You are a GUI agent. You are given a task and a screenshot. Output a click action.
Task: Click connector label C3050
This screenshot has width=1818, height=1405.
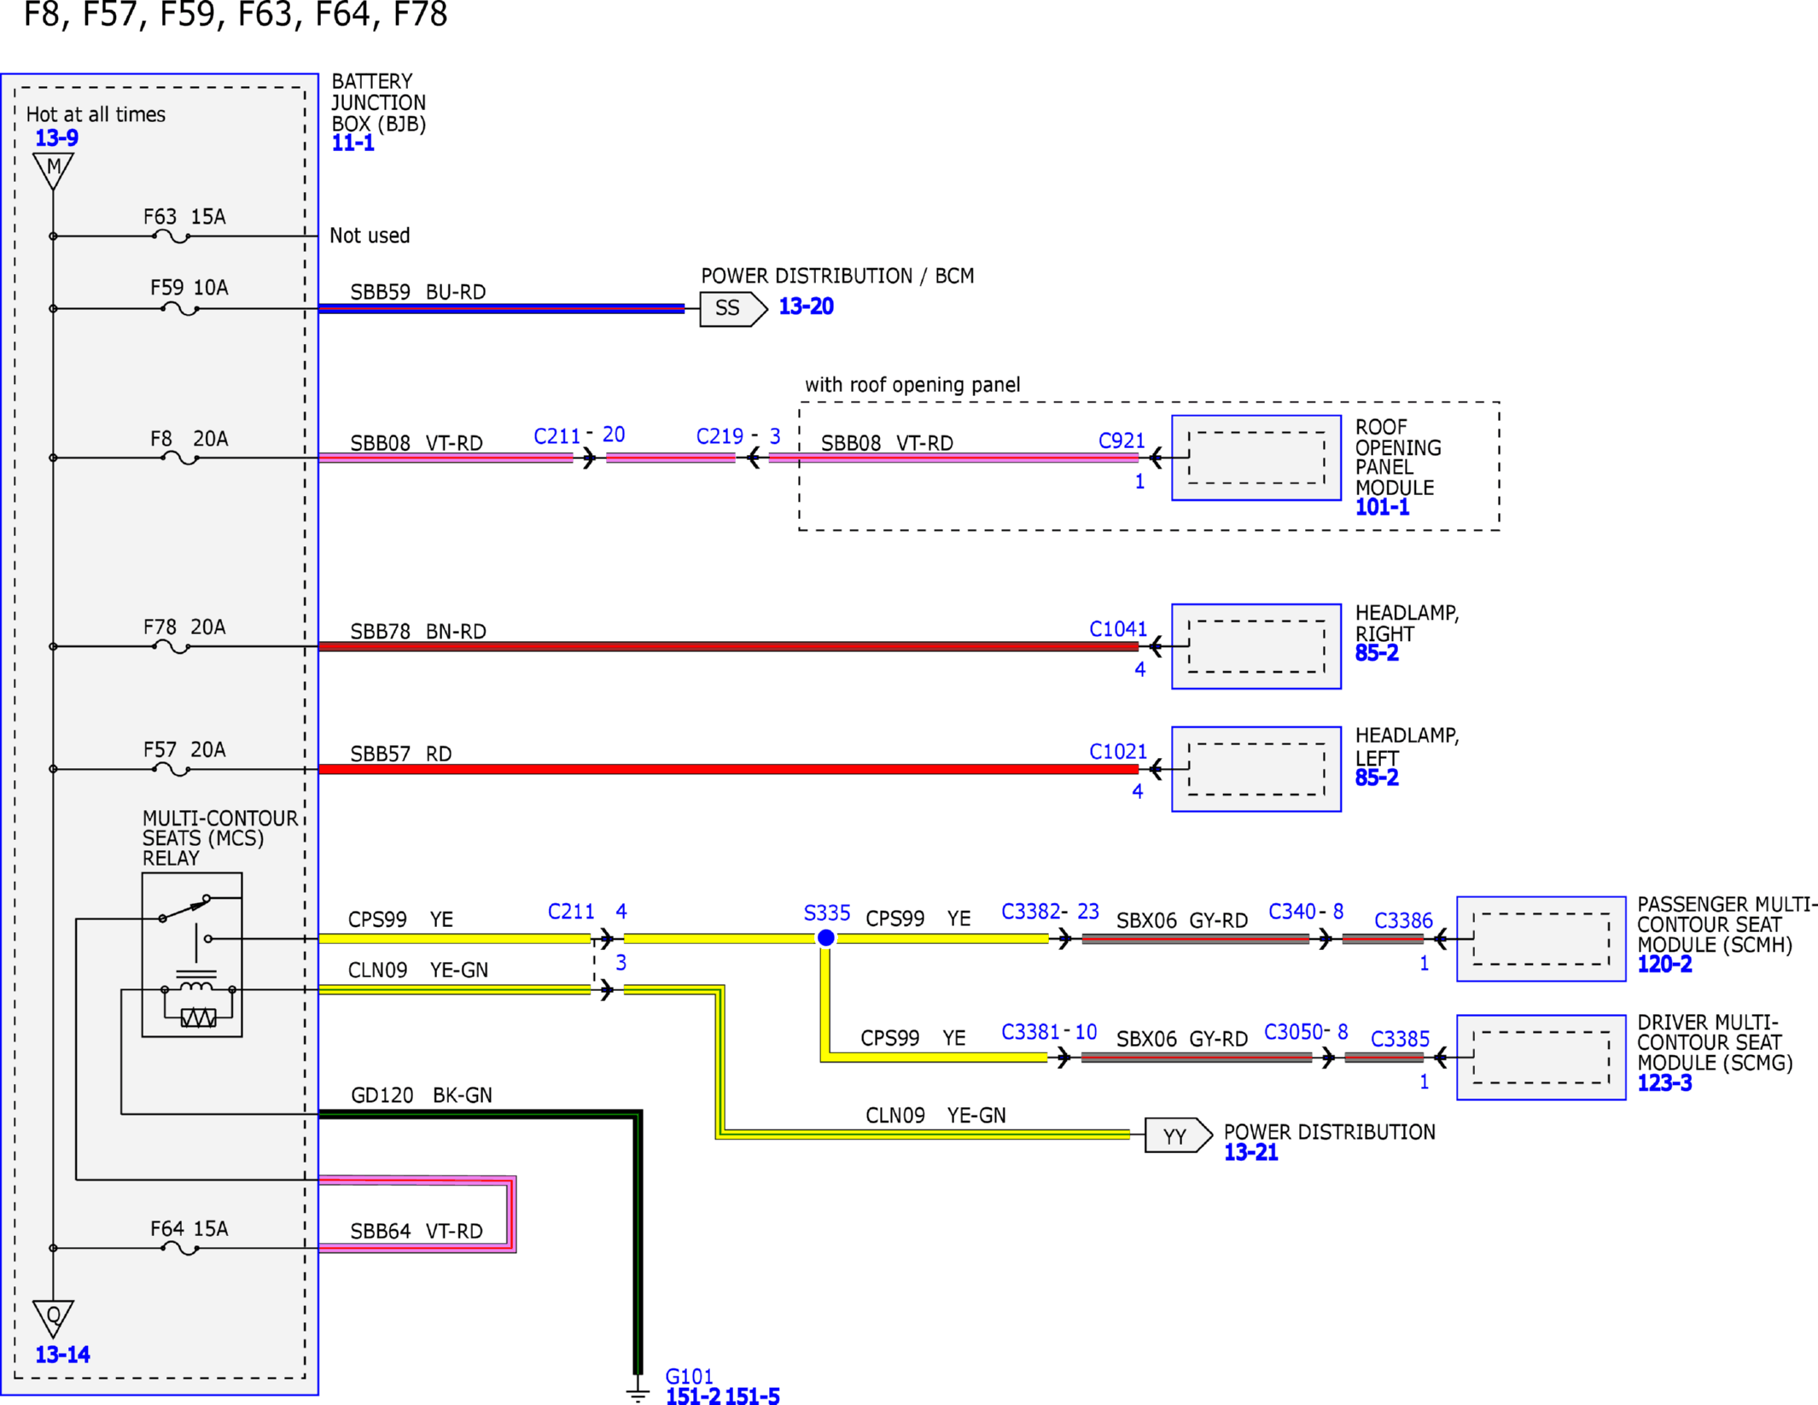click(x=1293, y=1032)
